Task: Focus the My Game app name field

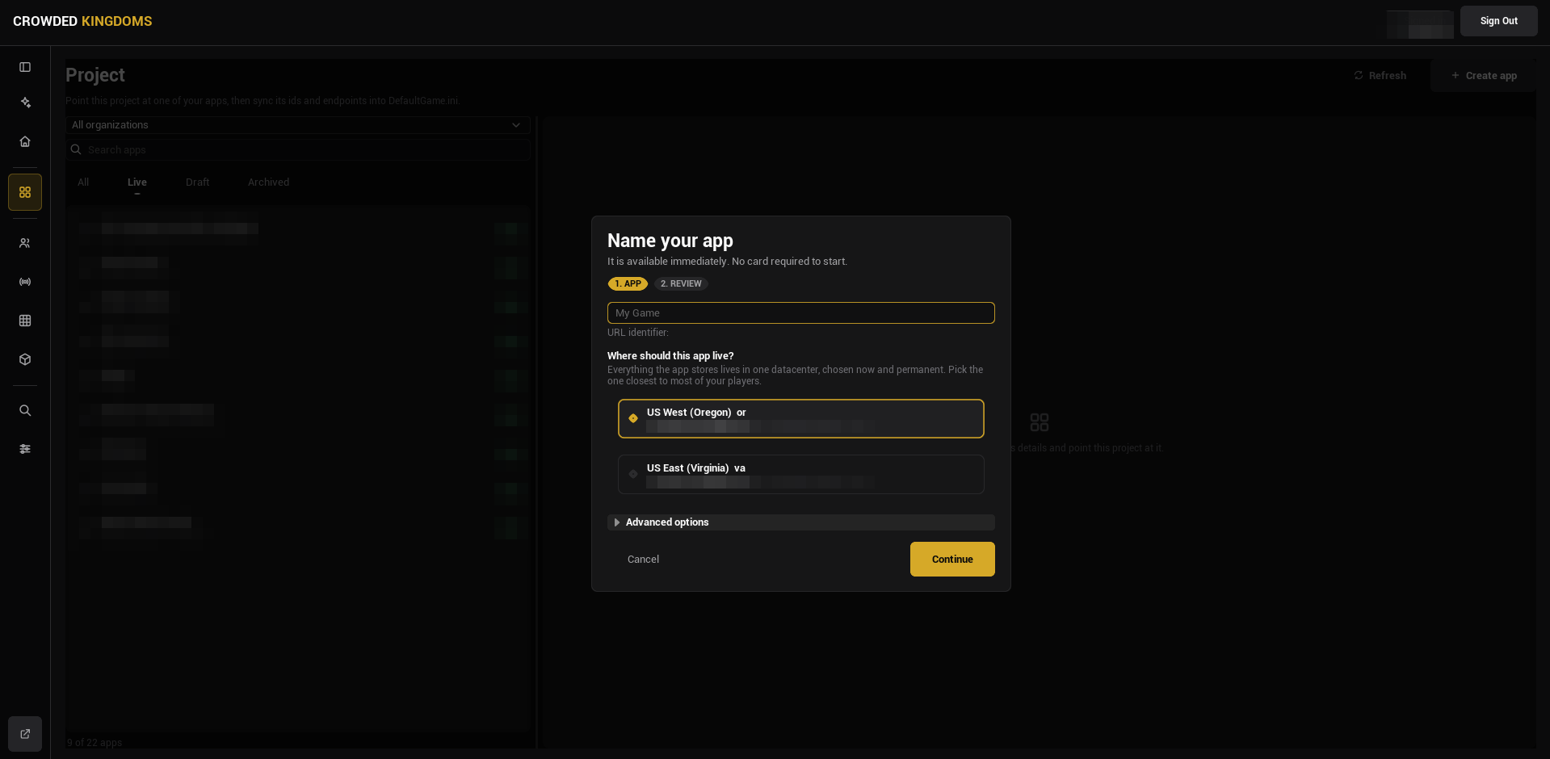Action: (800, 312)
